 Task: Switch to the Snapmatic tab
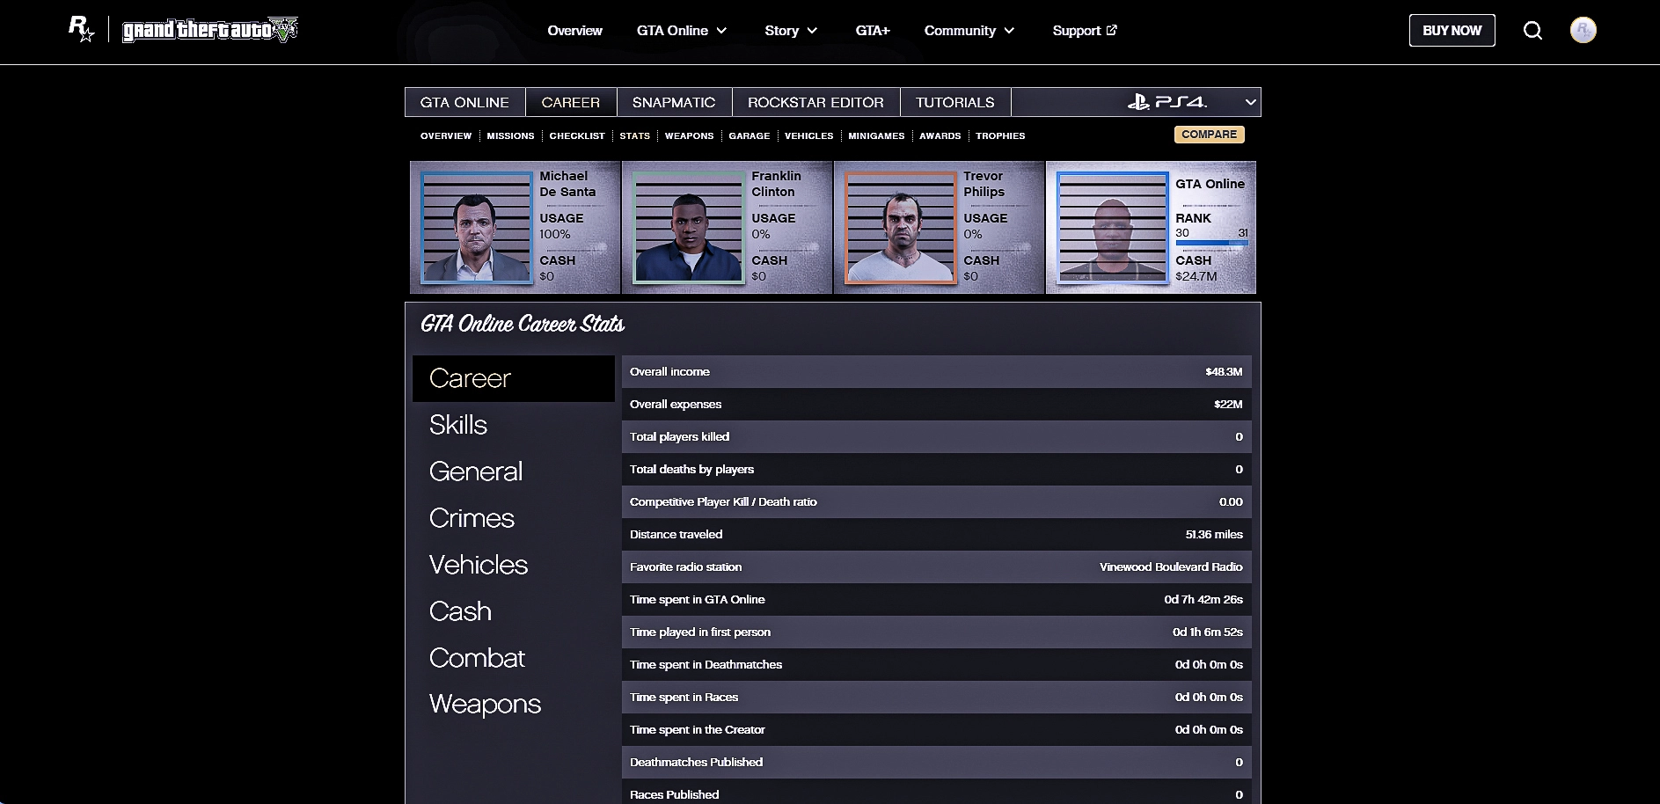(674, 102)
